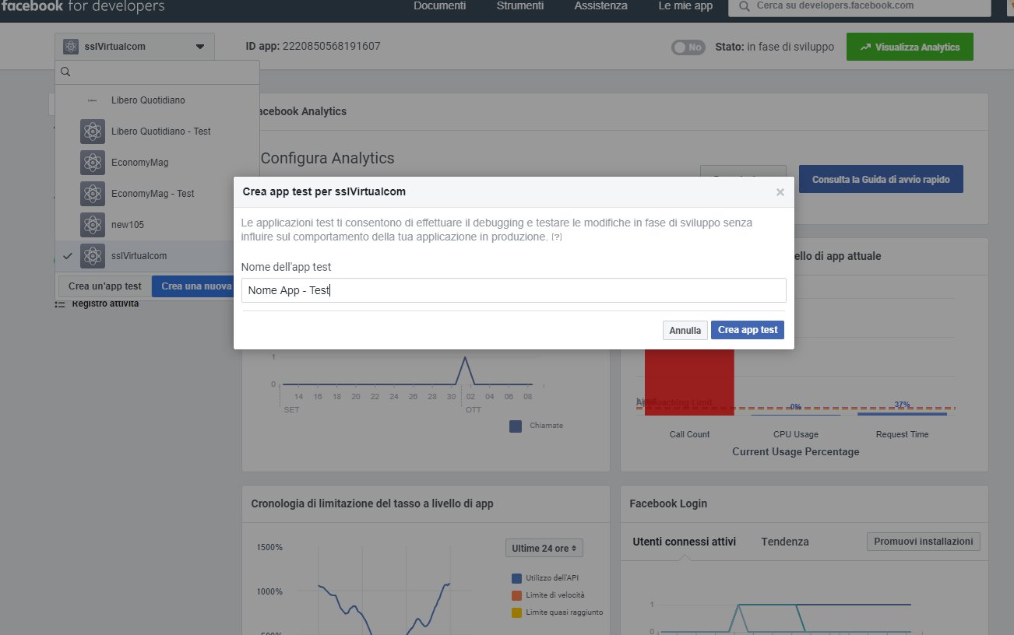Open the Strumenti menu
Image resolution: width=1014 pixels, height=635 pixels.
coord(520,6)
